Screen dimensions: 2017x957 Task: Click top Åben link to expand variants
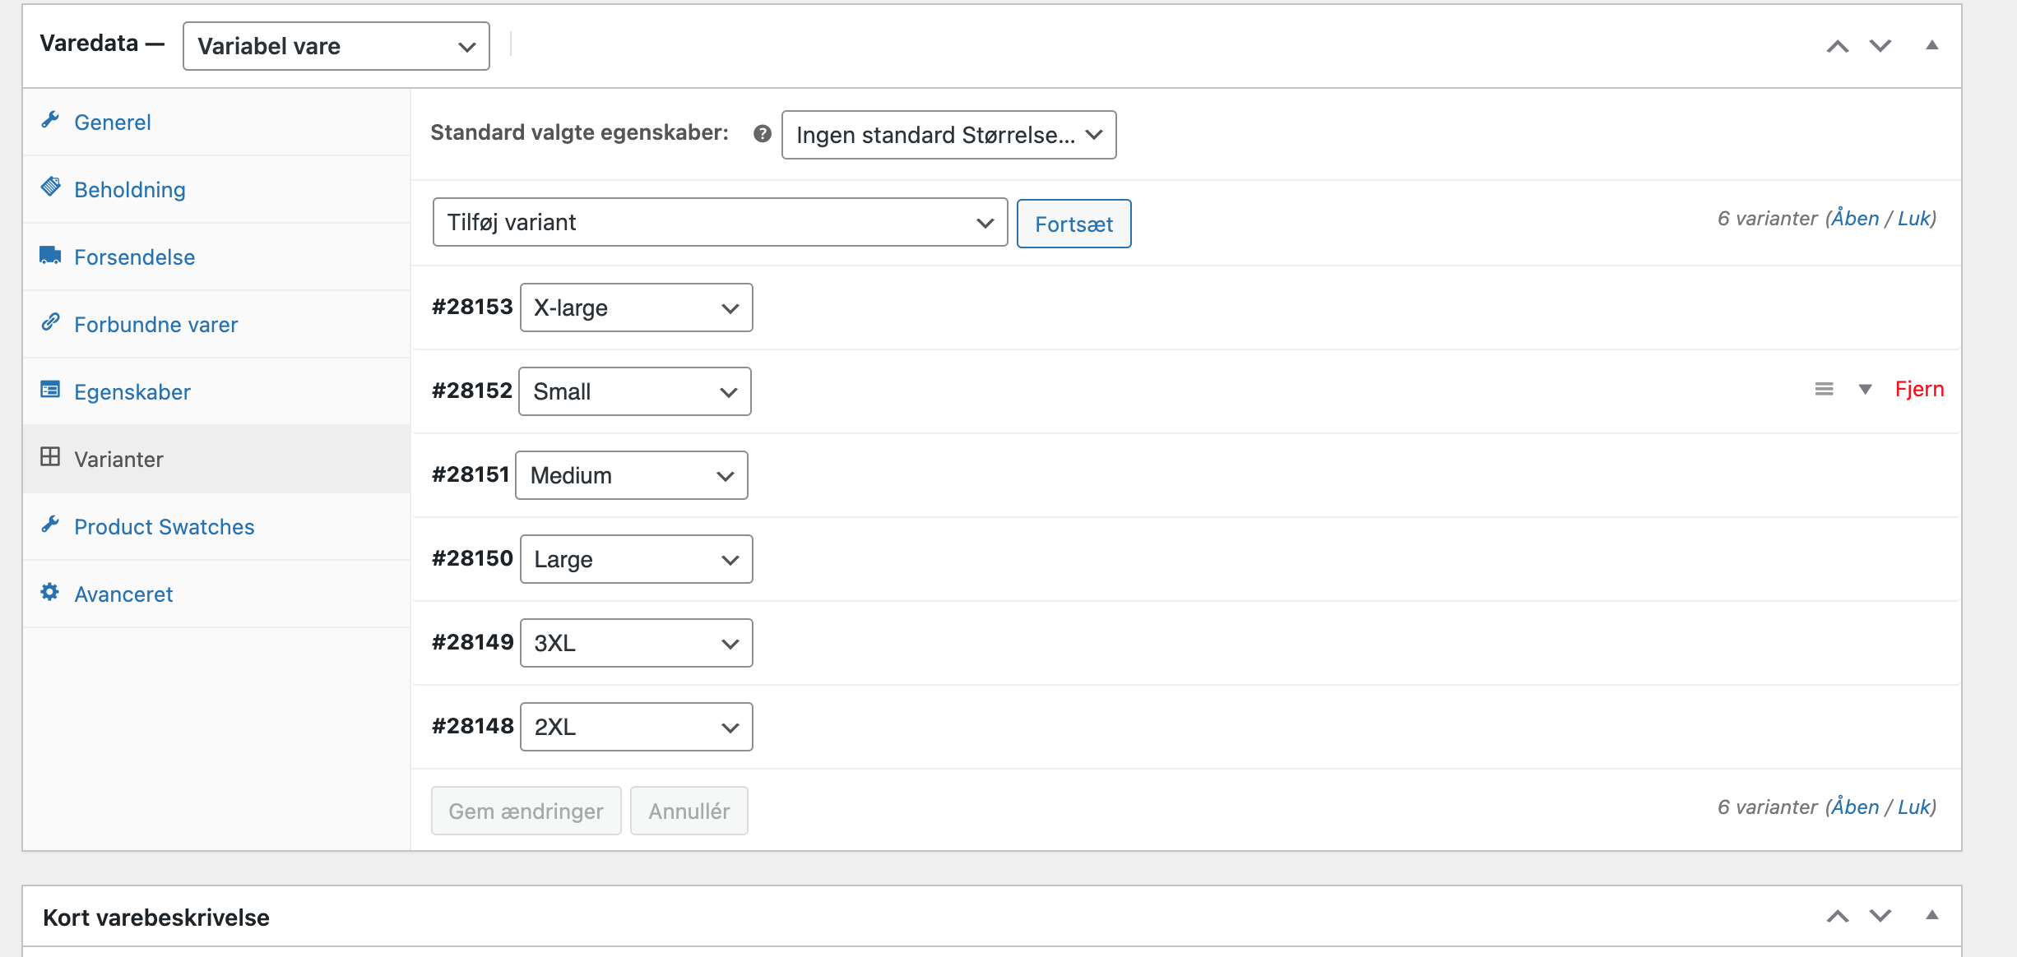tap(1855, 219)
